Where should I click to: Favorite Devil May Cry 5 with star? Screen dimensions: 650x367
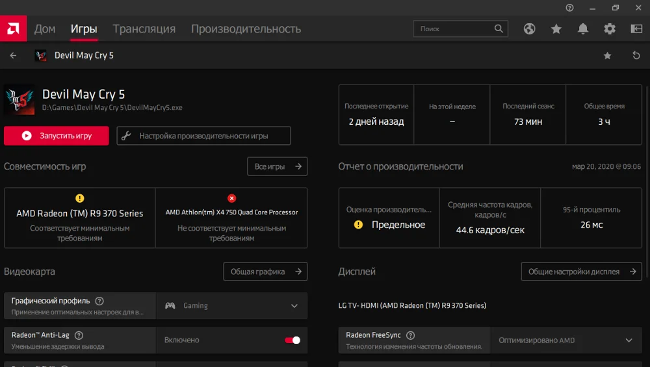(x=607, y=55)
